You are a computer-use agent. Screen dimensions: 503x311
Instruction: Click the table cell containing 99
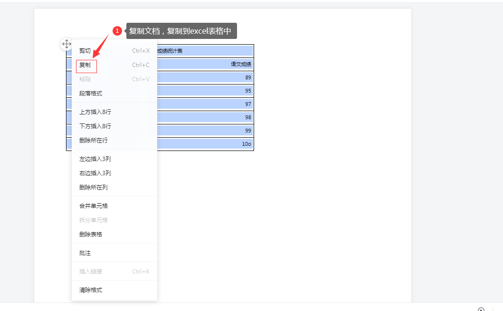tap(205, 131)
